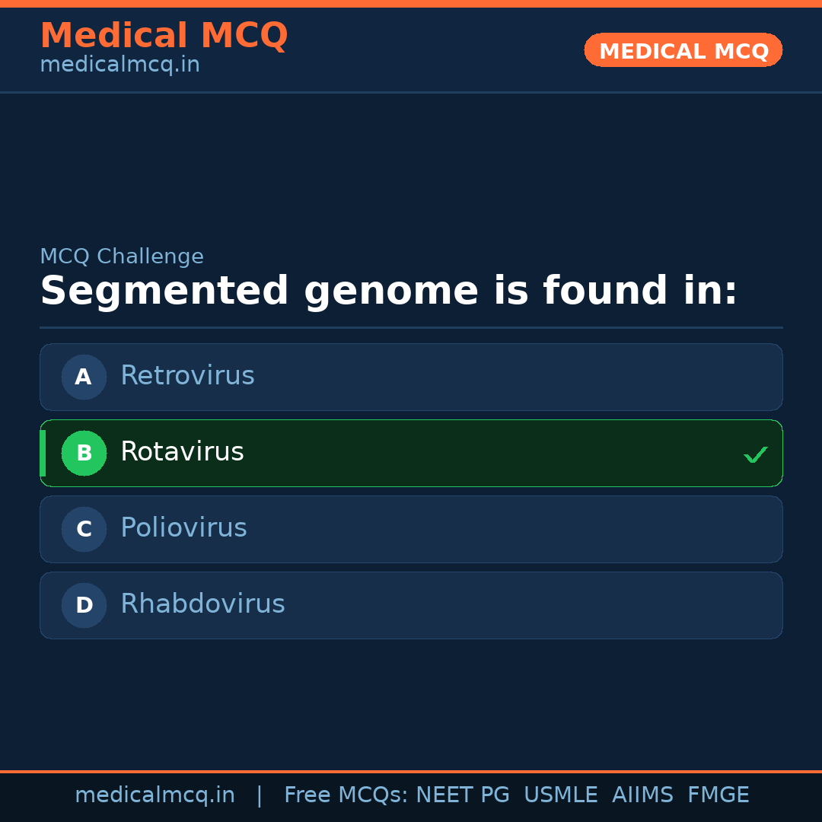
Task: Click the letter A option badge
Action: pos(84,377)
